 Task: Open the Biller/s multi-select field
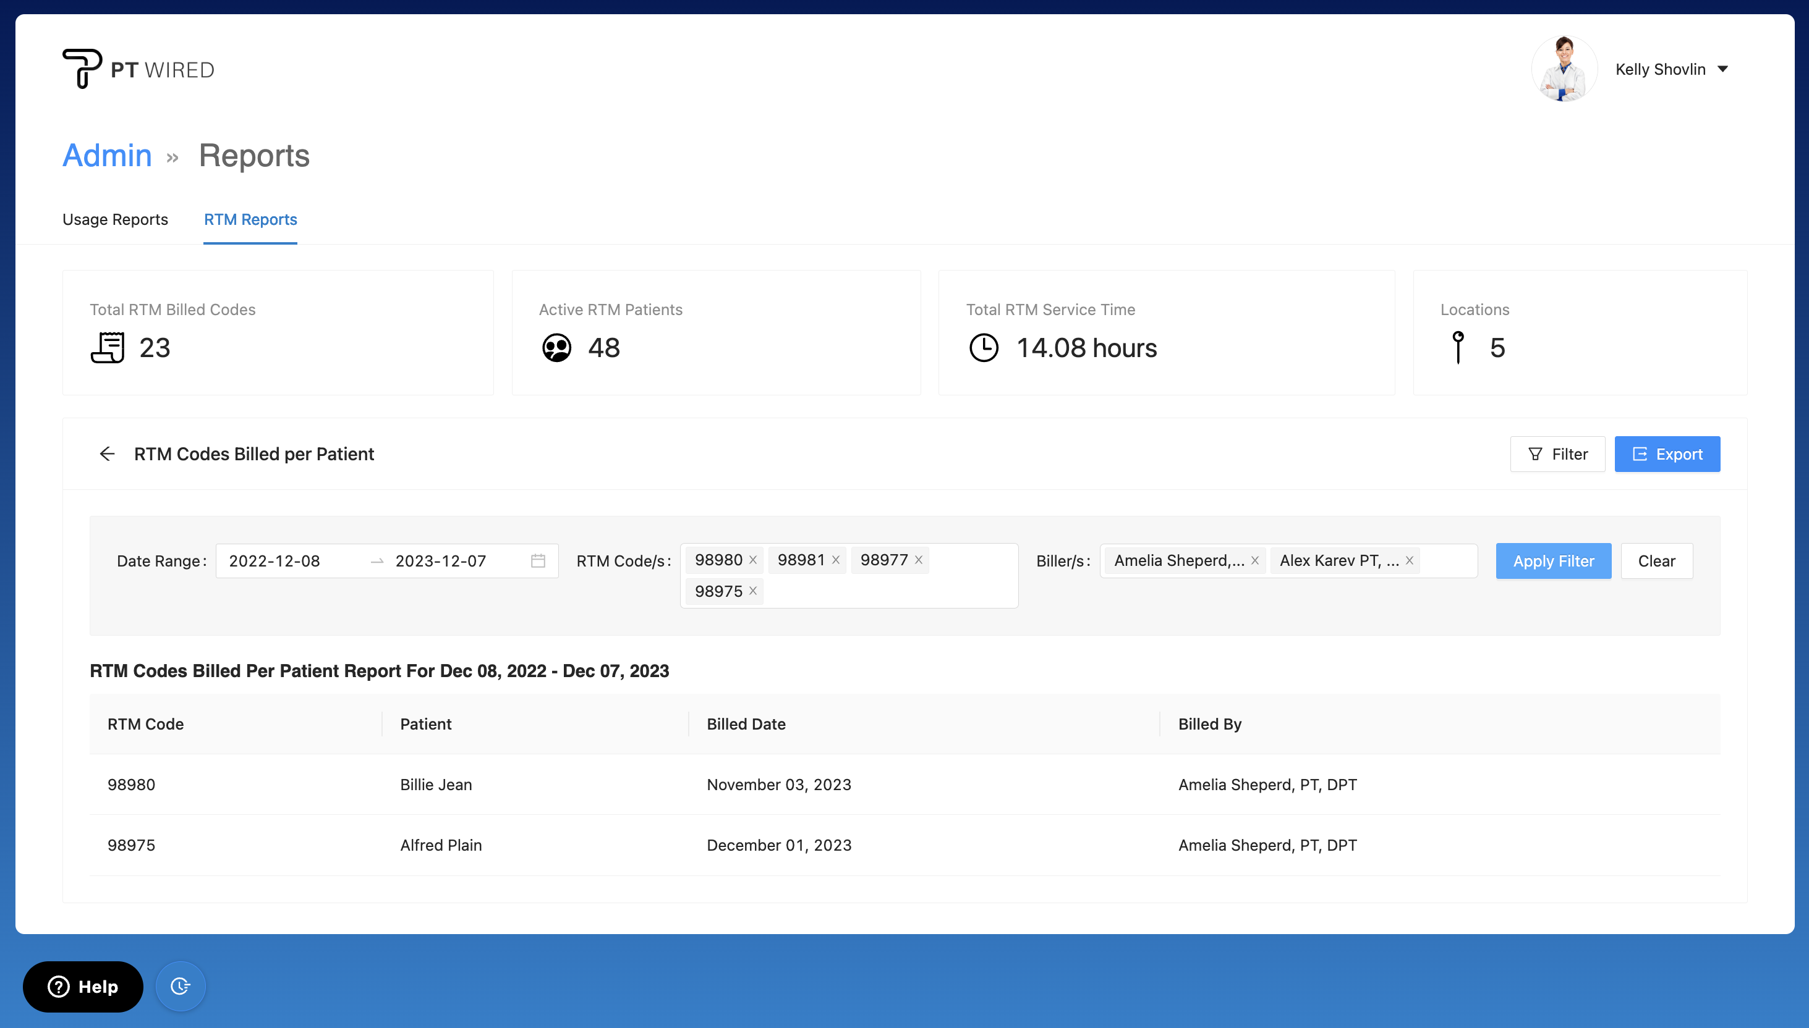tap(1448, 560)
